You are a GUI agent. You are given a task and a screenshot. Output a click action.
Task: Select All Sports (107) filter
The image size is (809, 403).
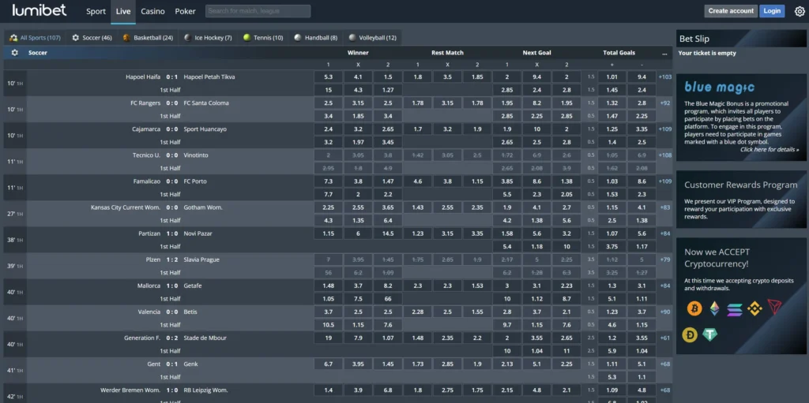(x=35, y=38)
